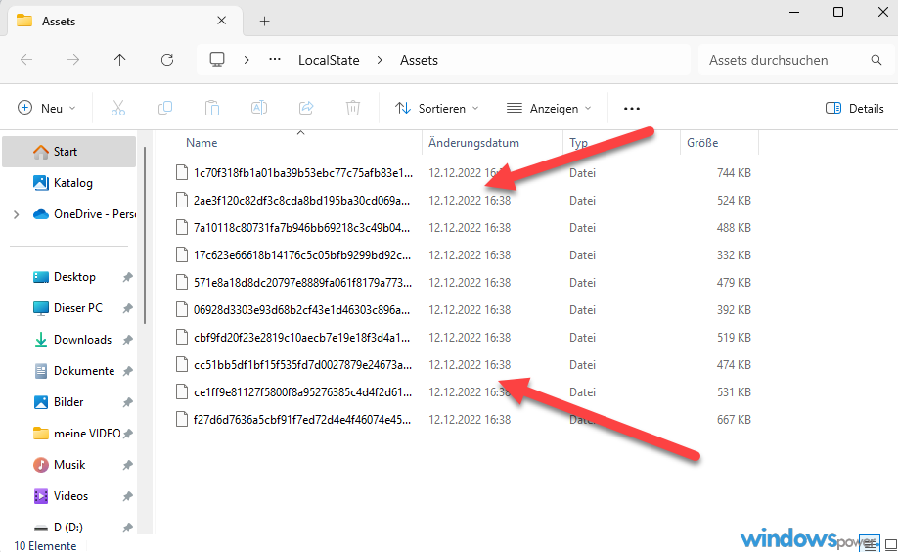Sort by Typ column header
This screenshot has width=898, height=552.
(x=578, y=143)
